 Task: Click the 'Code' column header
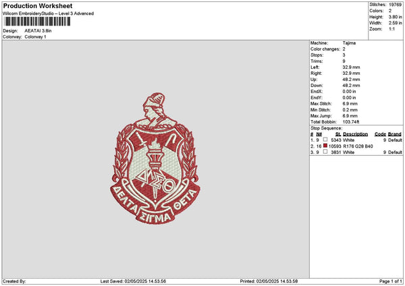380,134
